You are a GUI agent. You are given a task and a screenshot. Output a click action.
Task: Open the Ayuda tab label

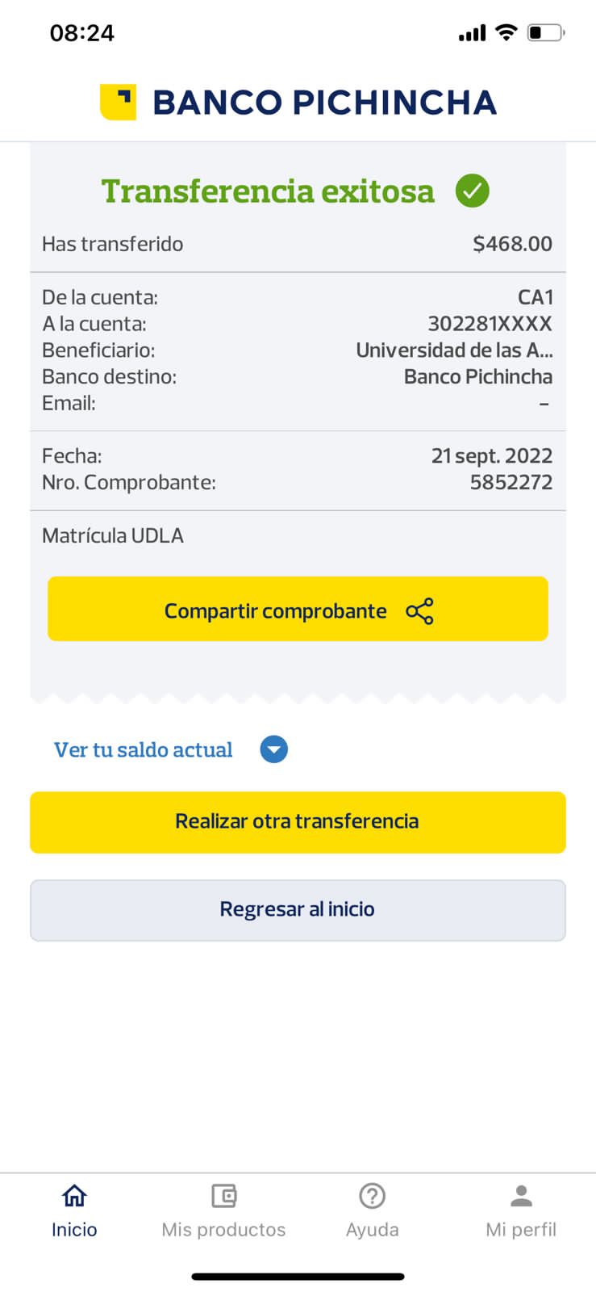coord(372,1229)
